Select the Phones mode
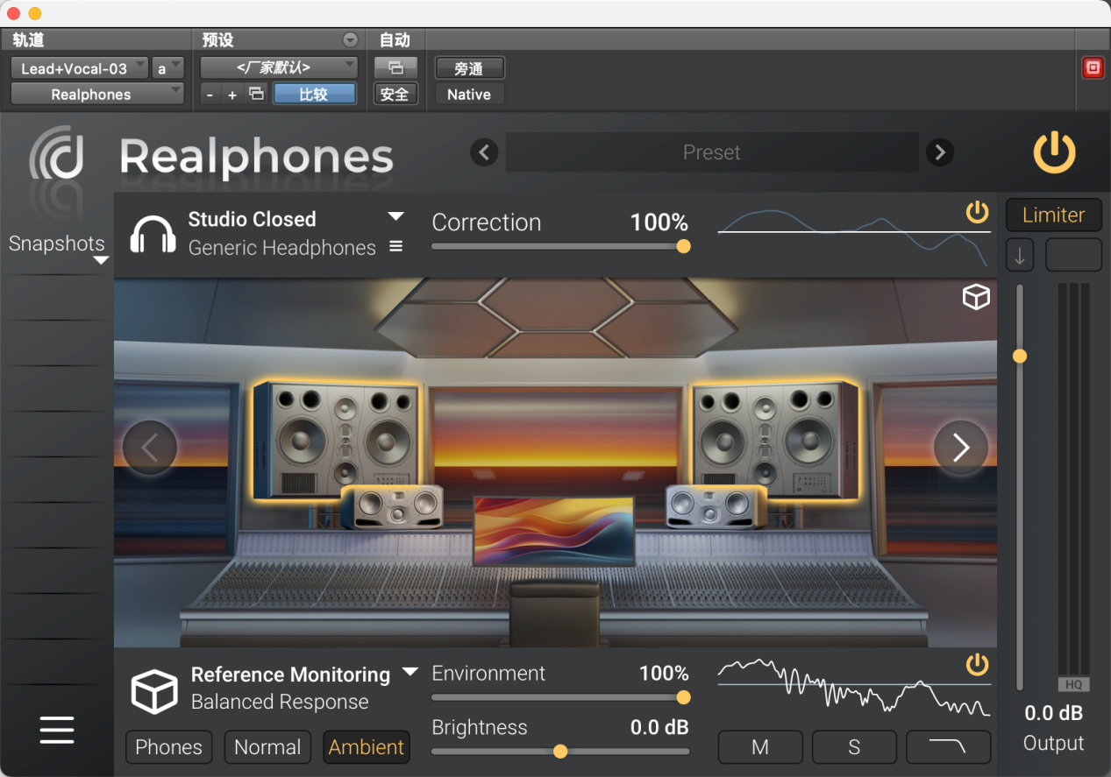The image size is (1111, 777). tap(169, 747)
